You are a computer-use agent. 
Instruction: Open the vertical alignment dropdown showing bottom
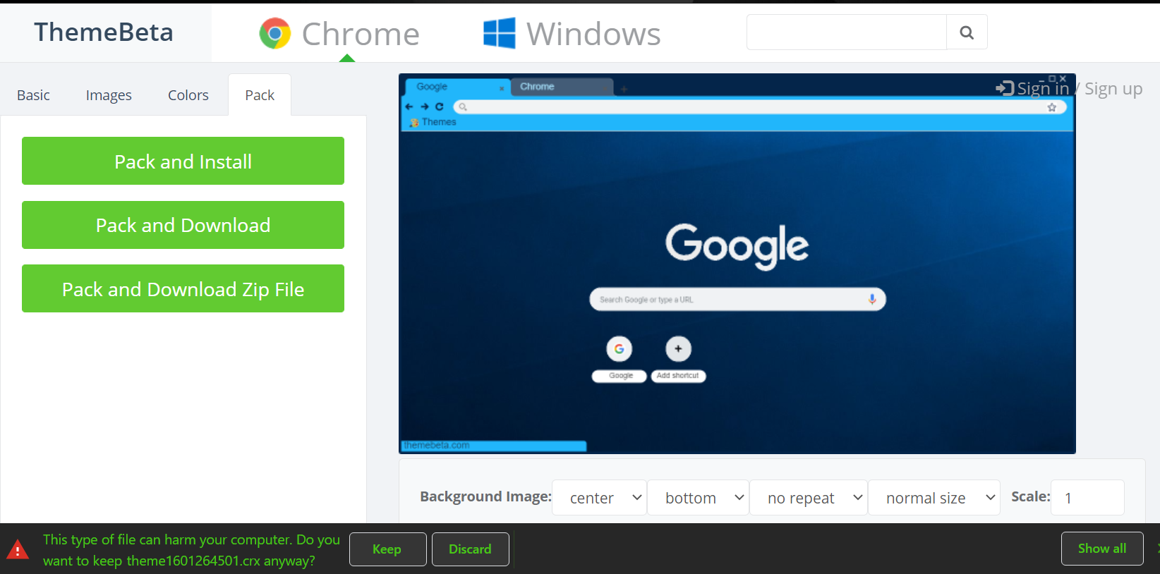pos(698,498)
